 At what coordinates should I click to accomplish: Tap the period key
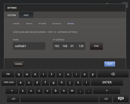click(89, 91)
